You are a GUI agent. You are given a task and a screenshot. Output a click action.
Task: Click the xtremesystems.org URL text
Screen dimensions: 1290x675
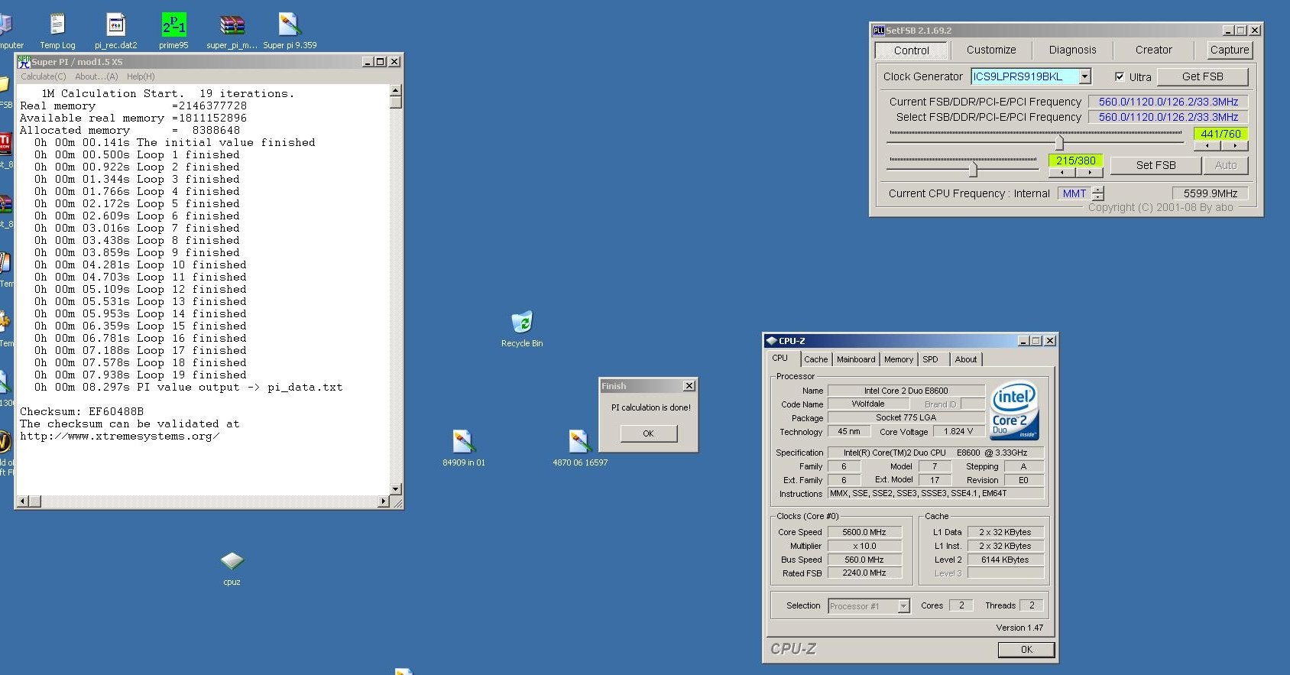(x=120, y=436)
